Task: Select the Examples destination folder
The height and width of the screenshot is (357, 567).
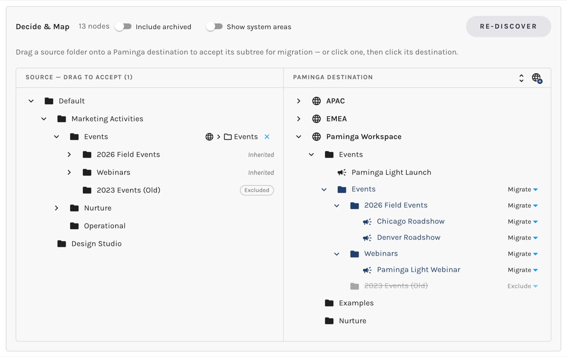Action: pyautogui.click(x=356, y=303)
